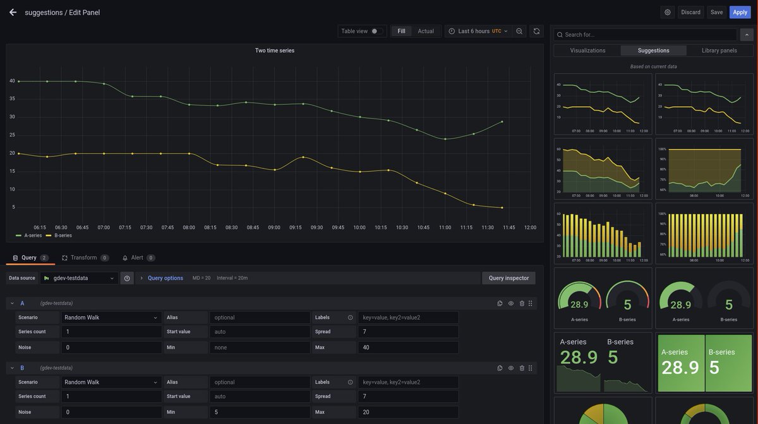This screenshot has width=758, height=424.
Task: Click the Max field in query B
Action: [x=408, y=412]
